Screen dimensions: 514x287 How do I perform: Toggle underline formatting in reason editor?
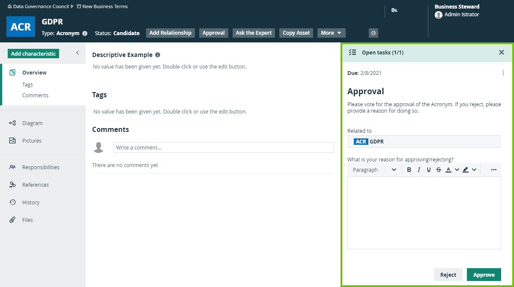coord(429,170)
